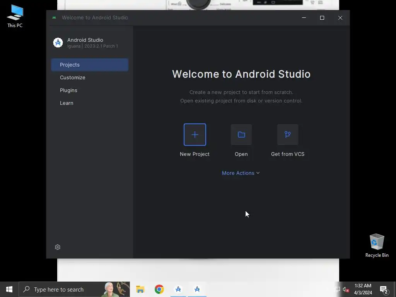Launch Chrome from the taskbar
The width and height of the screenshot is (396, 297).
tap(159, 289)
